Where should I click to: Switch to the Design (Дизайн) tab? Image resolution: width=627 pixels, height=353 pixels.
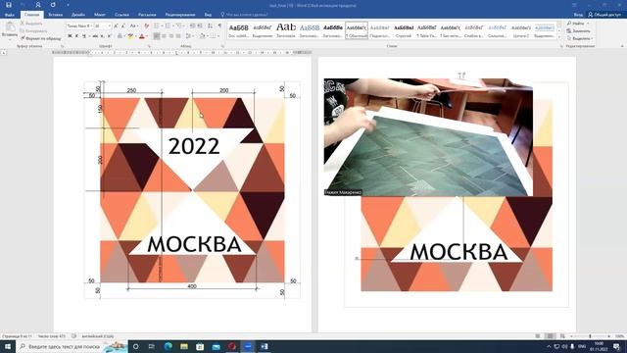pyautogui.click(x=78, y=15)
